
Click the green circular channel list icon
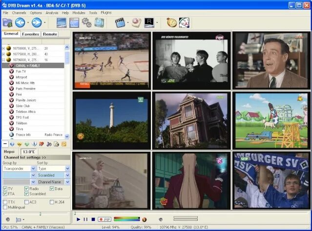point(27,144)
